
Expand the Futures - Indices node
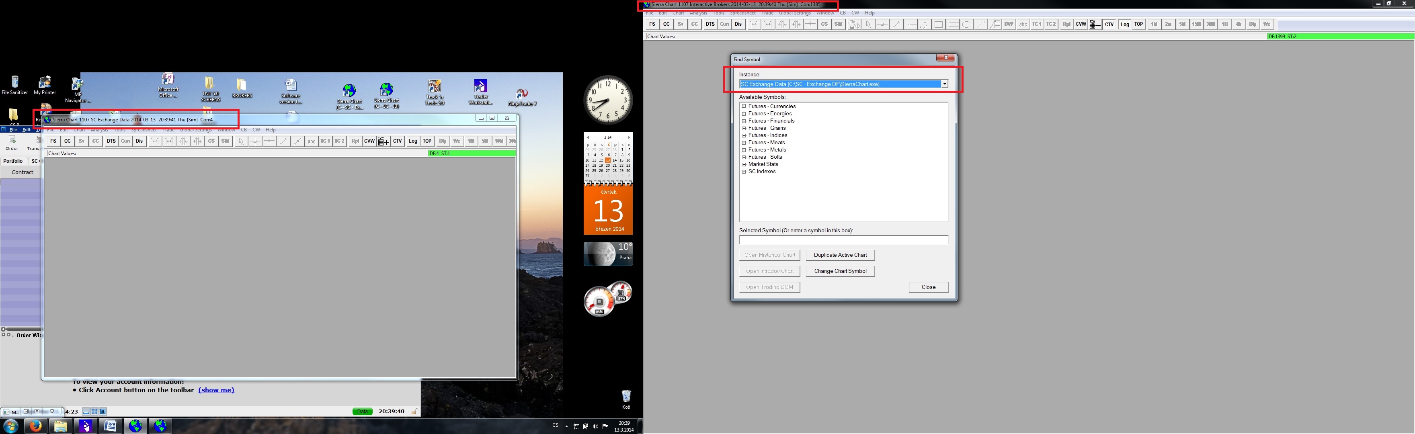click(744, 135)
